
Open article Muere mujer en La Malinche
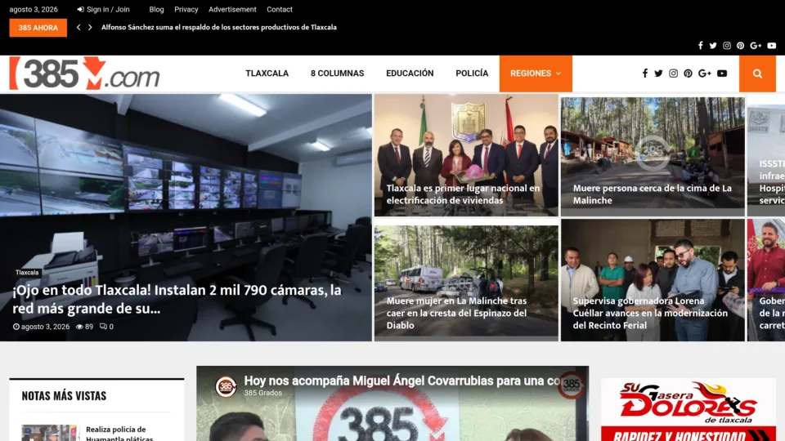point(456,313)
